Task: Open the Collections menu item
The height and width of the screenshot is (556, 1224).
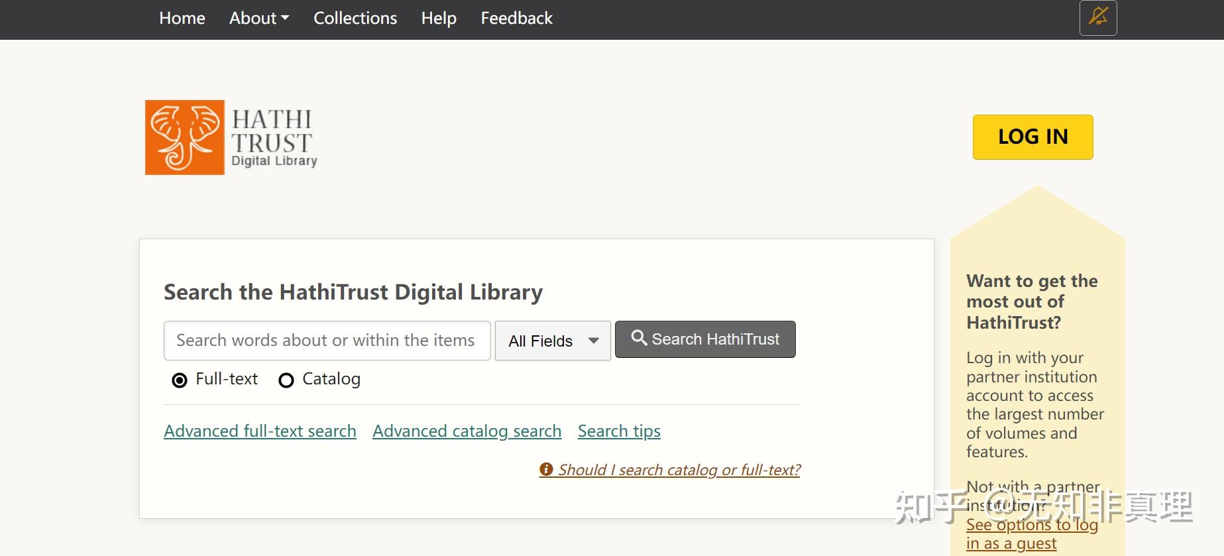Action: 355,19
